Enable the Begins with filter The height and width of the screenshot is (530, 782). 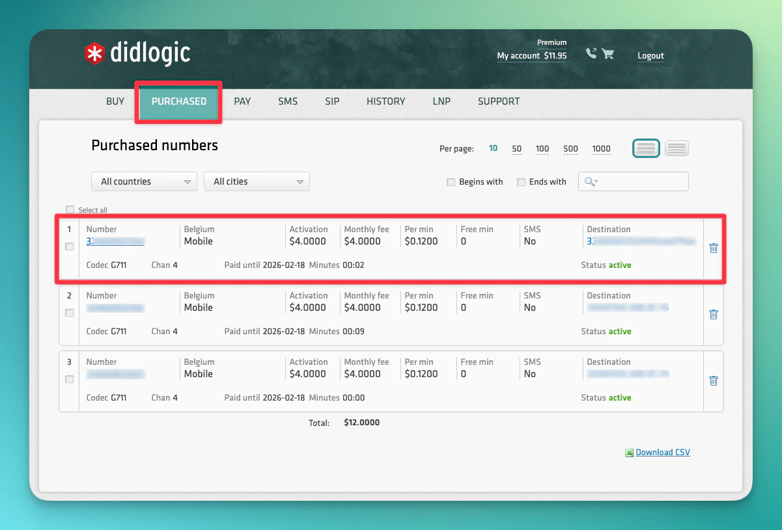pos(451,182)
